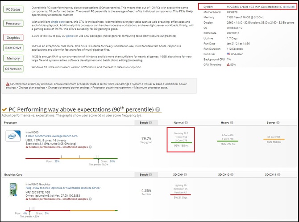Click the Boot Drive button

pyautogui.click(x=13, y=48)
